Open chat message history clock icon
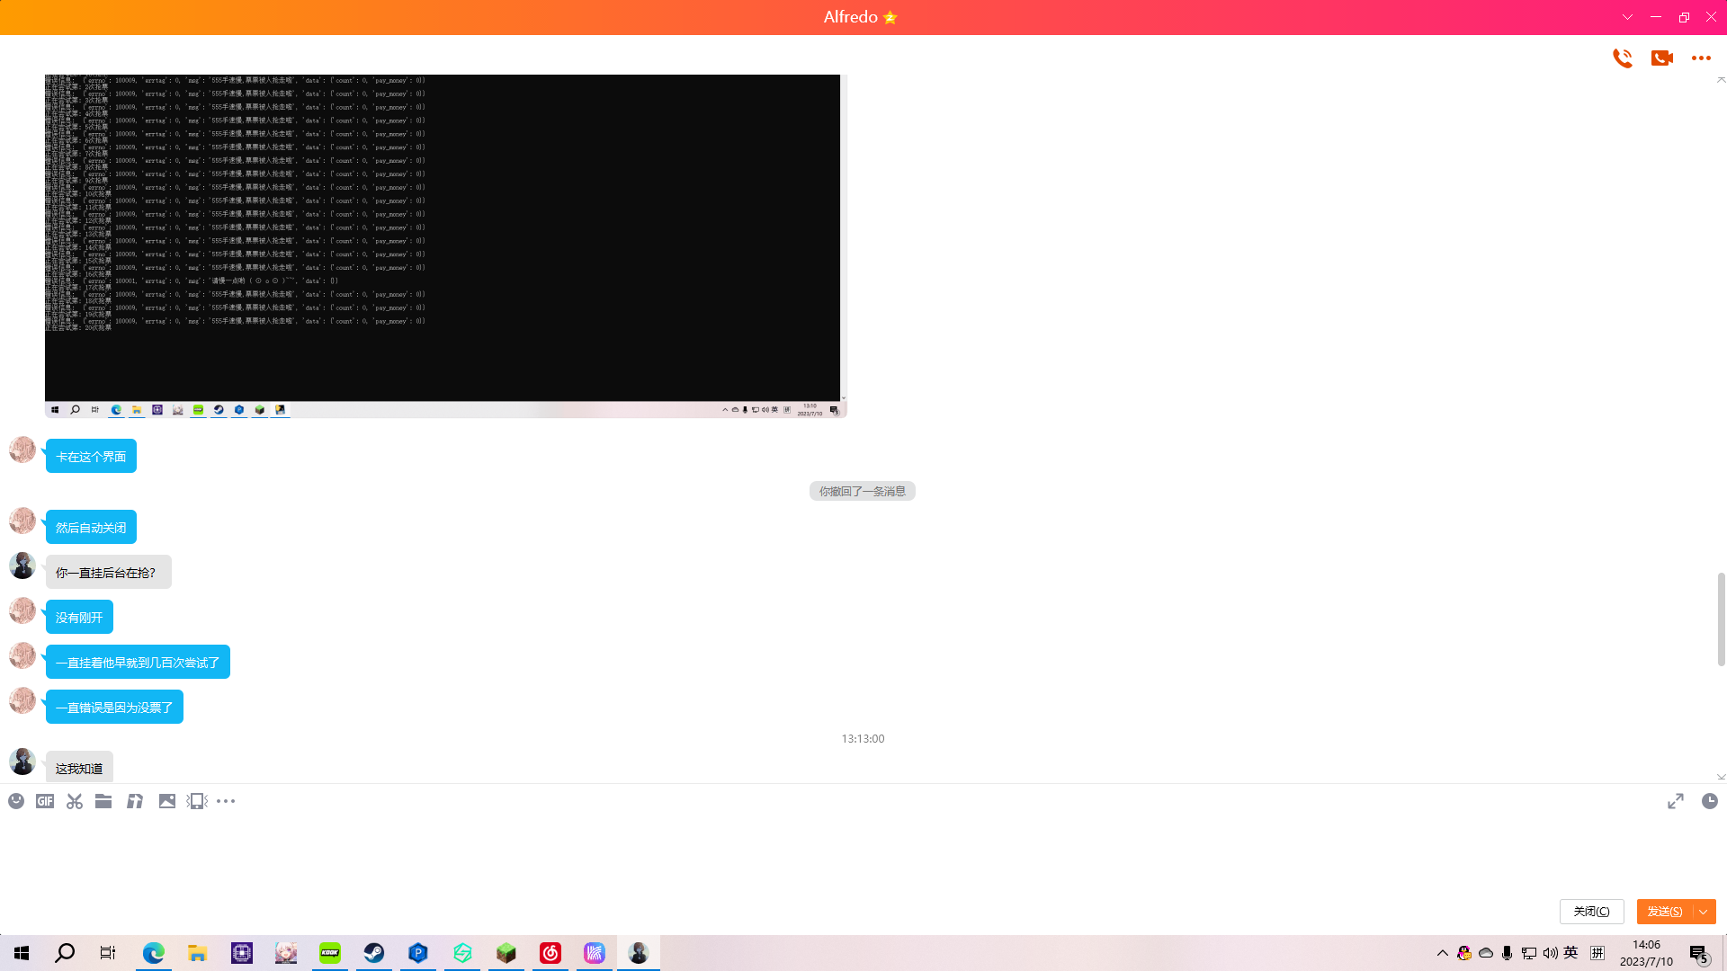 coord(1710,801)
